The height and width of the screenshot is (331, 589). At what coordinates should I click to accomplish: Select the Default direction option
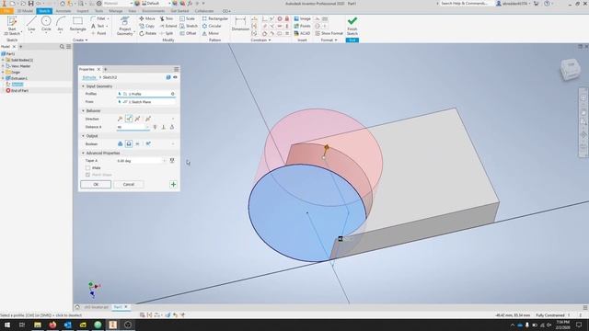[121, 119]
